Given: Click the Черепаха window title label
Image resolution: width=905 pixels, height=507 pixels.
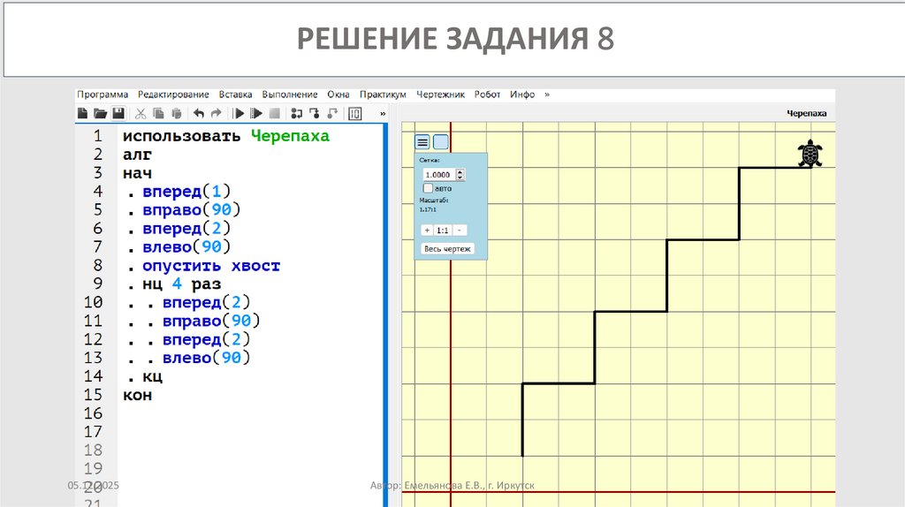Looking at the screenshot, I should [x=806, y=113].
